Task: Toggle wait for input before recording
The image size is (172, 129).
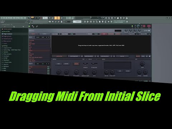Action: coord(53,18)
